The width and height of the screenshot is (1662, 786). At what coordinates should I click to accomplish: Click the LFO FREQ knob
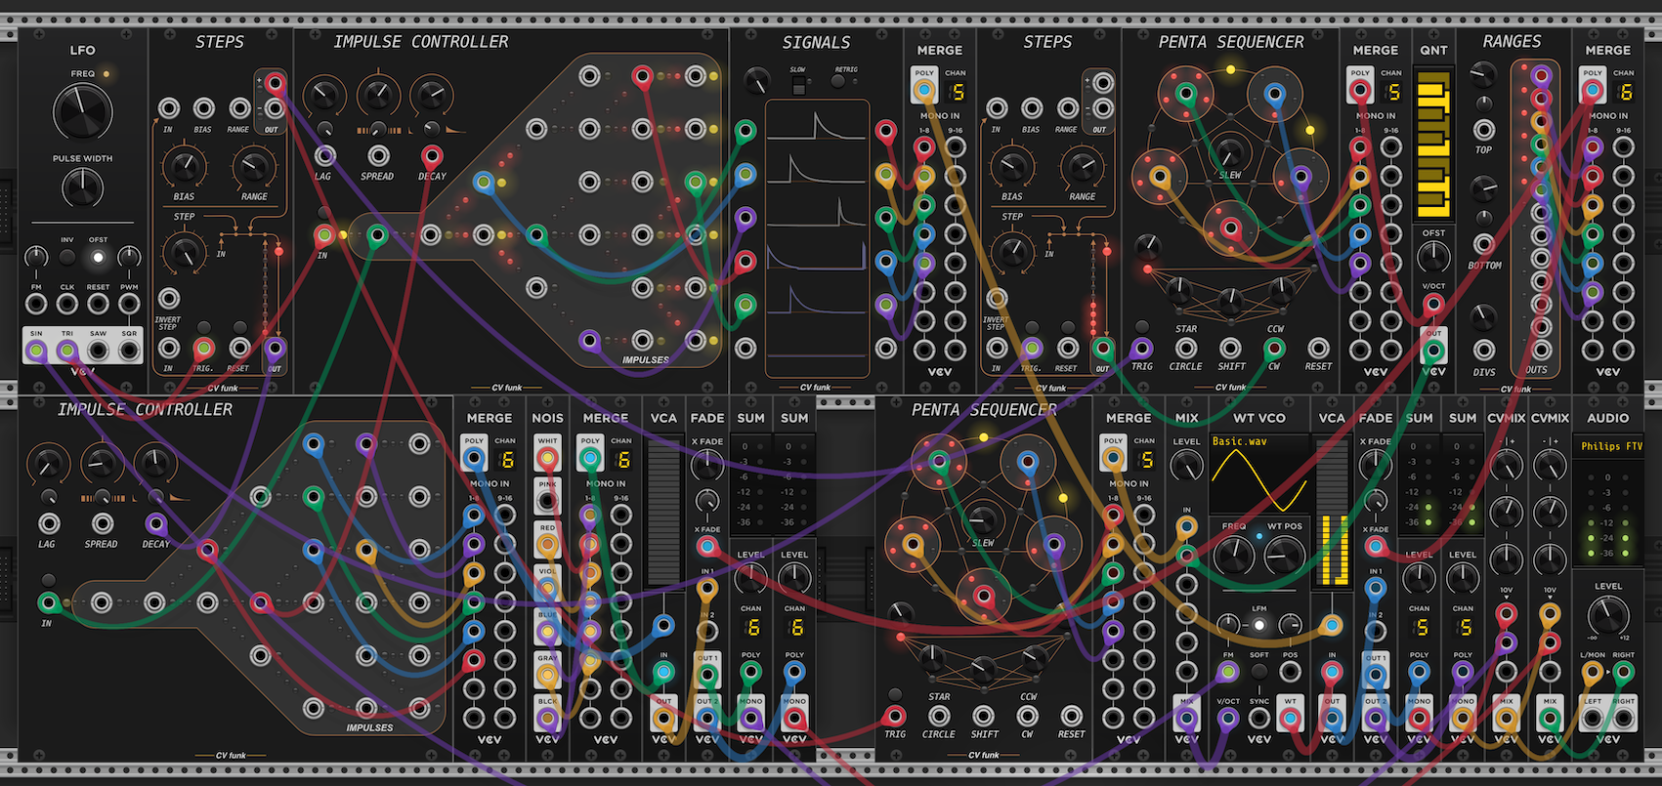point(82,110)
